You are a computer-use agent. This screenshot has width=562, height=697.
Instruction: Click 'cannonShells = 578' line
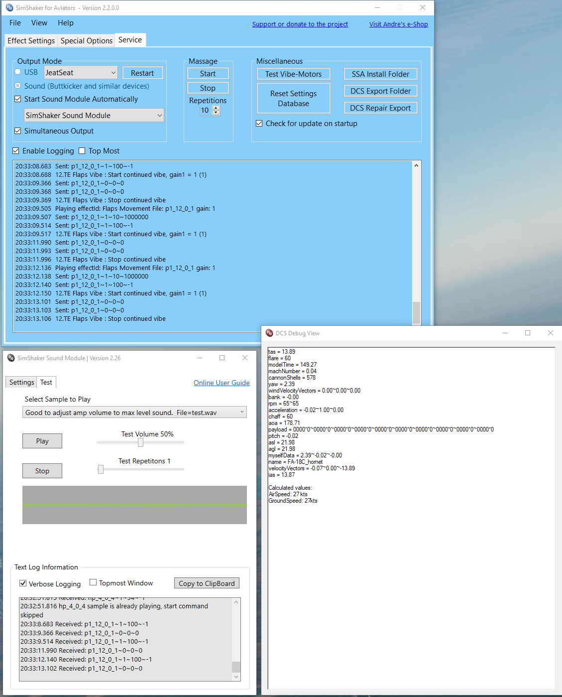(292, 378)
